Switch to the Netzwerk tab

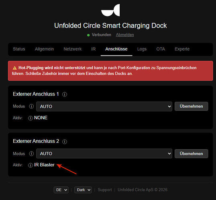click(x=73, y=49)
